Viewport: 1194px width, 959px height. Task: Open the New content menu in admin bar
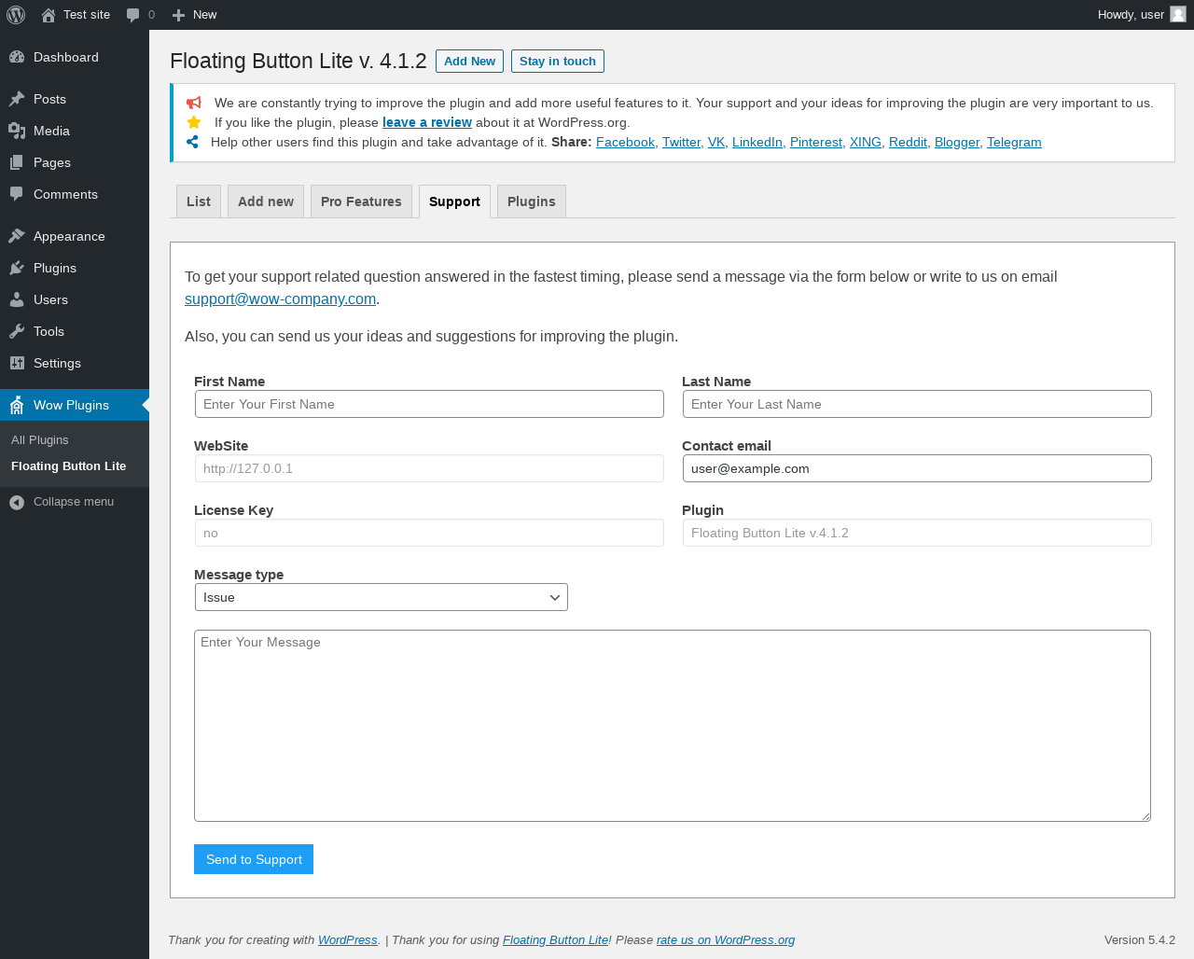point(194,15)
